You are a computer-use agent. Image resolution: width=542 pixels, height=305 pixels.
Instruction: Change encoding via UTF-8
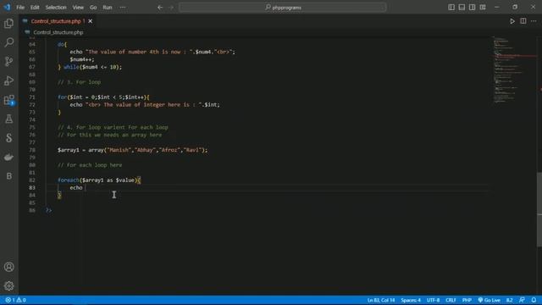point(433,300)
